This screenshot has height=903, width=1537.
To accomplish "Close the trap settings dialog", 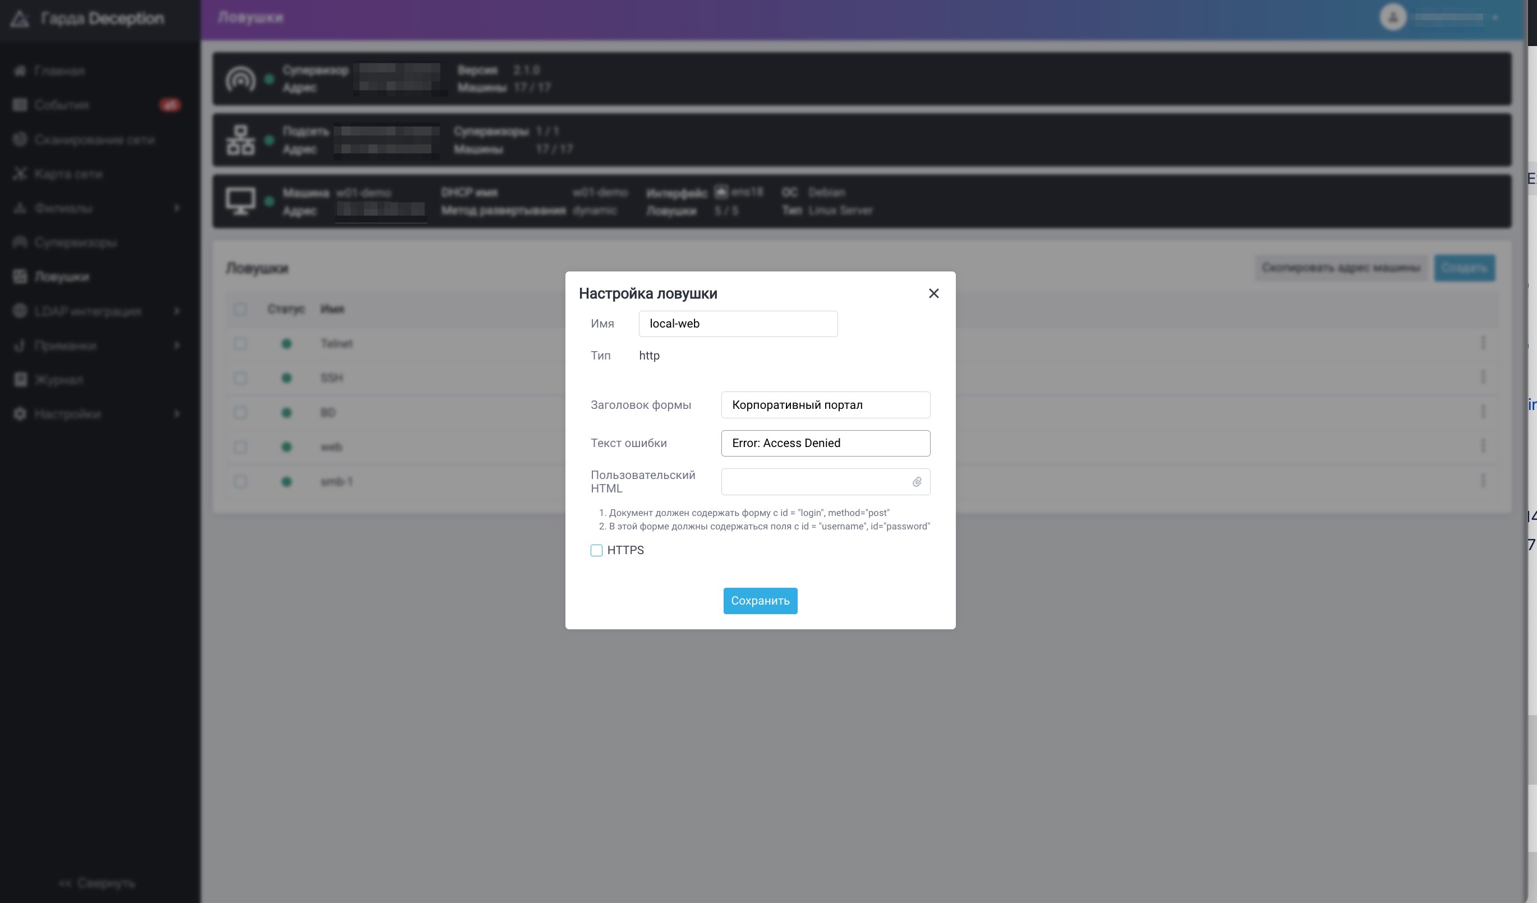I will [x=933, y=293].
